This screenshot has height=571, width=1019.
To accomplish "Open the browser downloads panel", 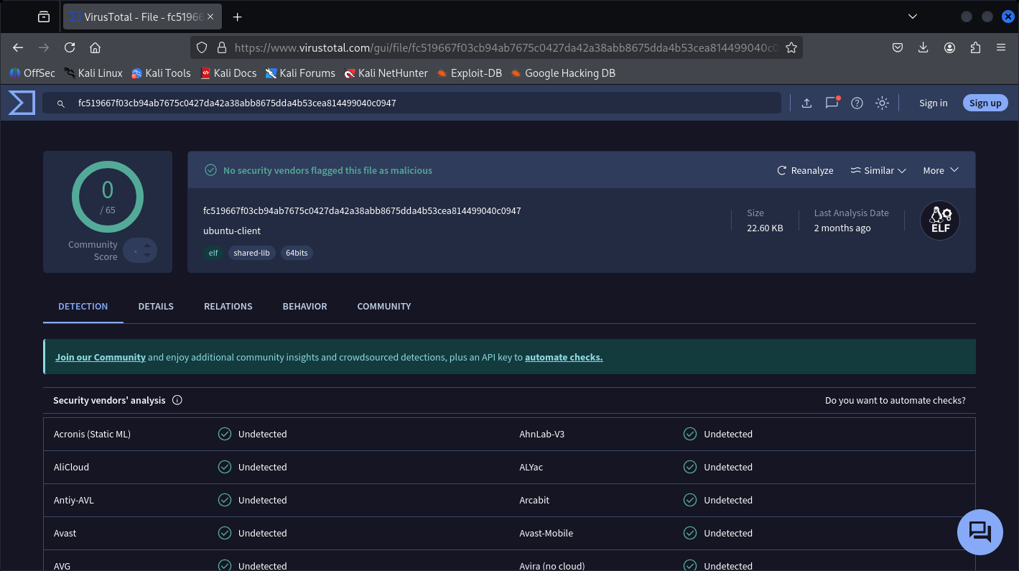I will (x=923, y=47).
